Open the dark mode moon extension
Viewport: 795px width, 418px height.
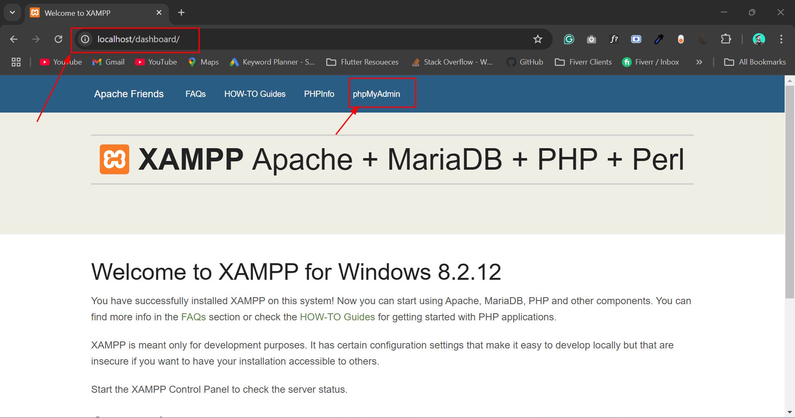pos(703,39)
